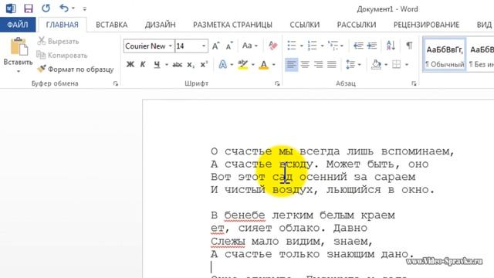Apply the font color A button
Image resolution: width=494 pixels, height=278 pixels.
(264, 65)
